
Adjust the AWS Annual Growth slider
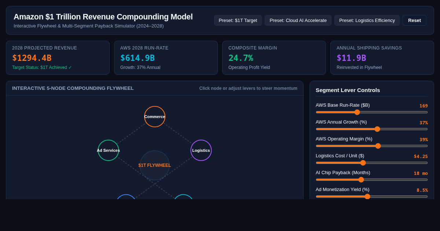click(x=372, y=129)
